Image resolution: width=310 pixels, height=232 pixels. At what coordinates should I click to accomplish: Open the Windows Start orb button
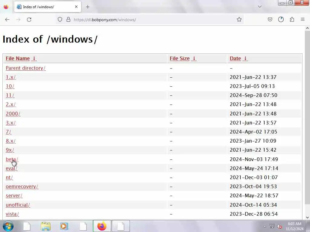(8, 226)
